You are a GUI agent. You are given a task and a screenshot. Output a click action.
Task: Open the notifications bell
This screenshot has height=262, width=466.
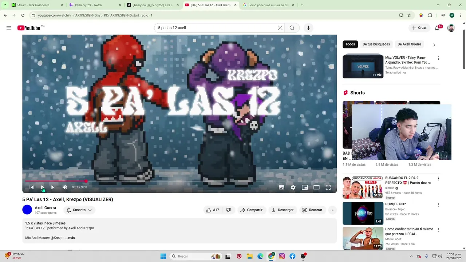pyautogui.click(x=437, y=28)
